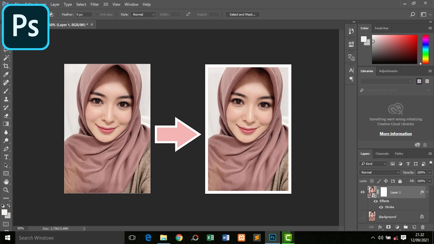Toggle Stroke effect visibility
Viewport: 434px width, 244px height.
point(381,207)
